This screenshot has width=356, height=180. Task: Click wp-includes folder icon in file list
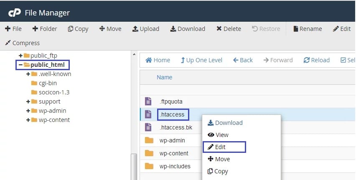pos(149,166)
